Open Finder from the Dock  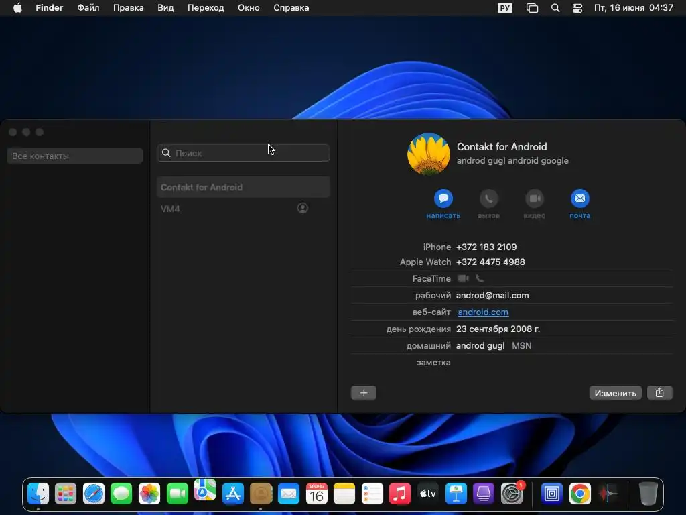[x=38, y=494]
